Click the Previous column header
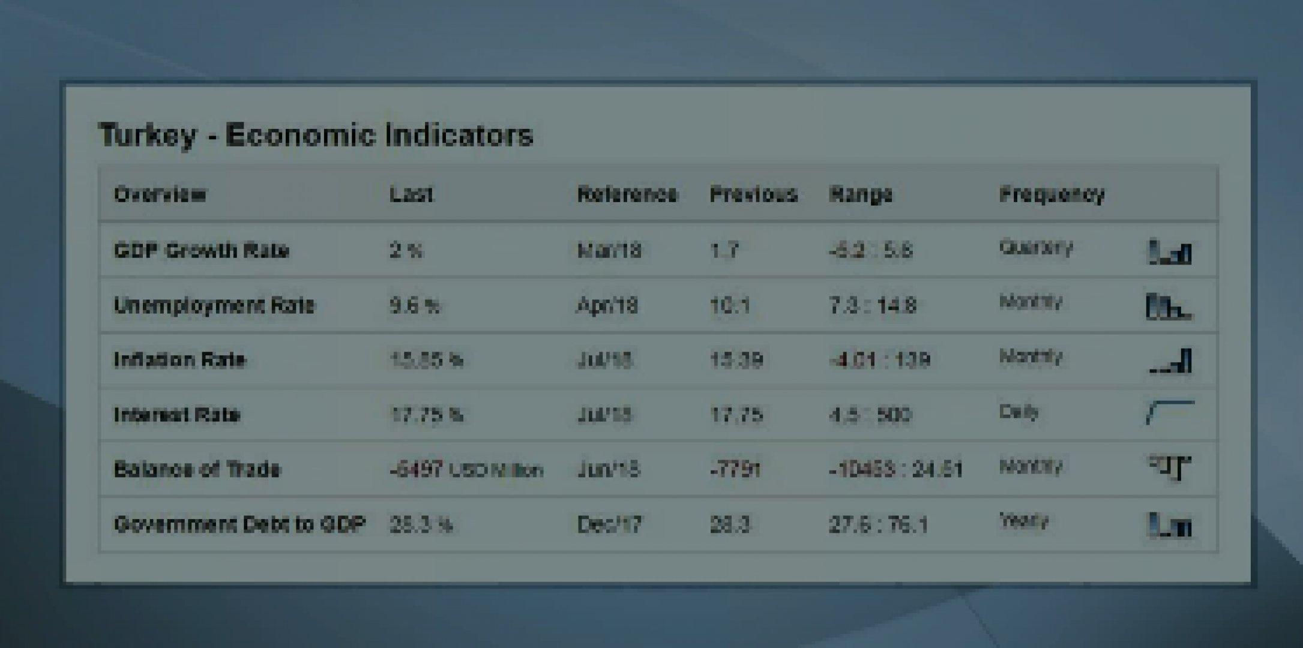This screenshot has width=1303, height=648. [753, 194]
